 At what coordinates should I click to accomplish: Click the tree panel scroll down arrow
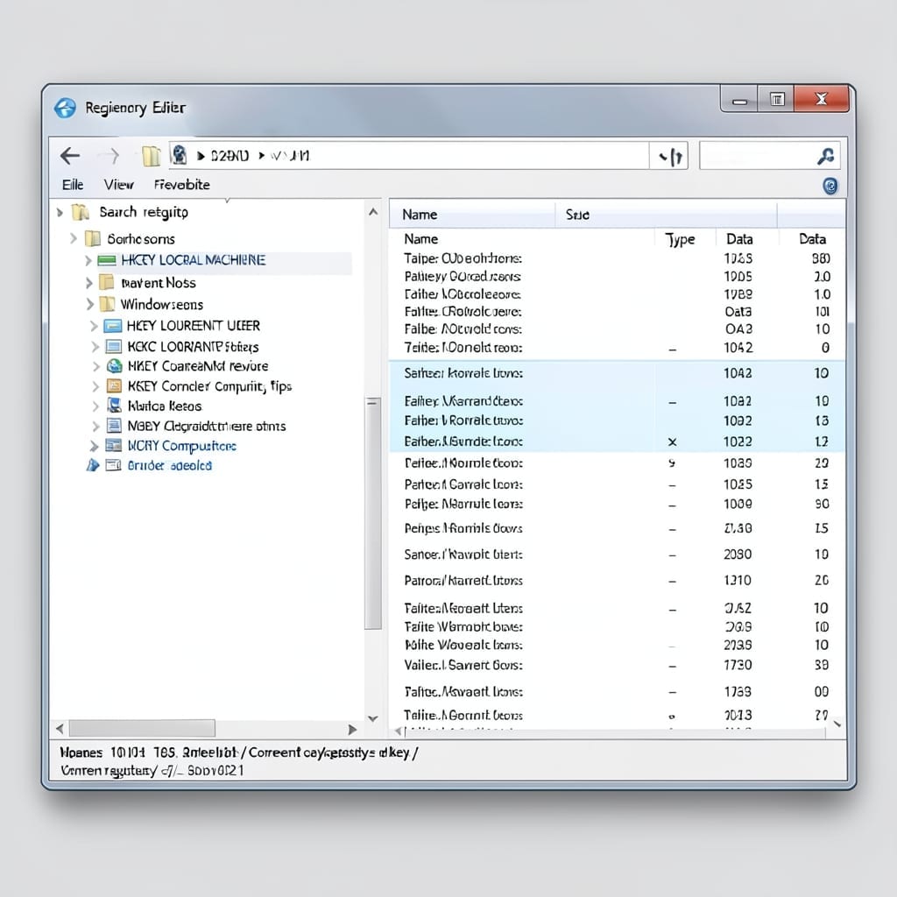[373, 718]
